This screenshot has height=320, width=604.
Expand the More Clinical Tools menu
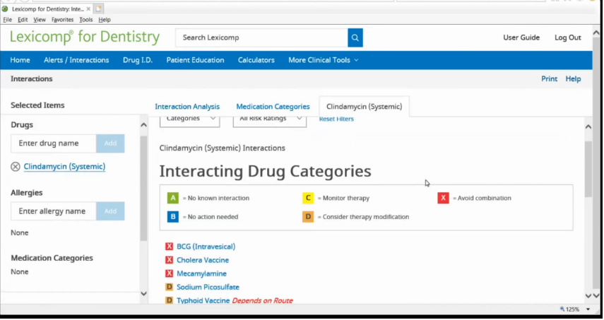point(323,60)
